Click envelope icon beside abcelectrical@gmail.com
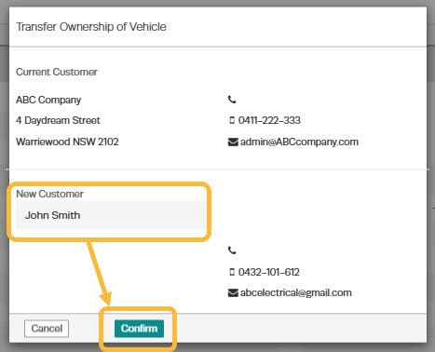This screenshot has width=435, height=352. pyautogui.click(x=233, y=292)
